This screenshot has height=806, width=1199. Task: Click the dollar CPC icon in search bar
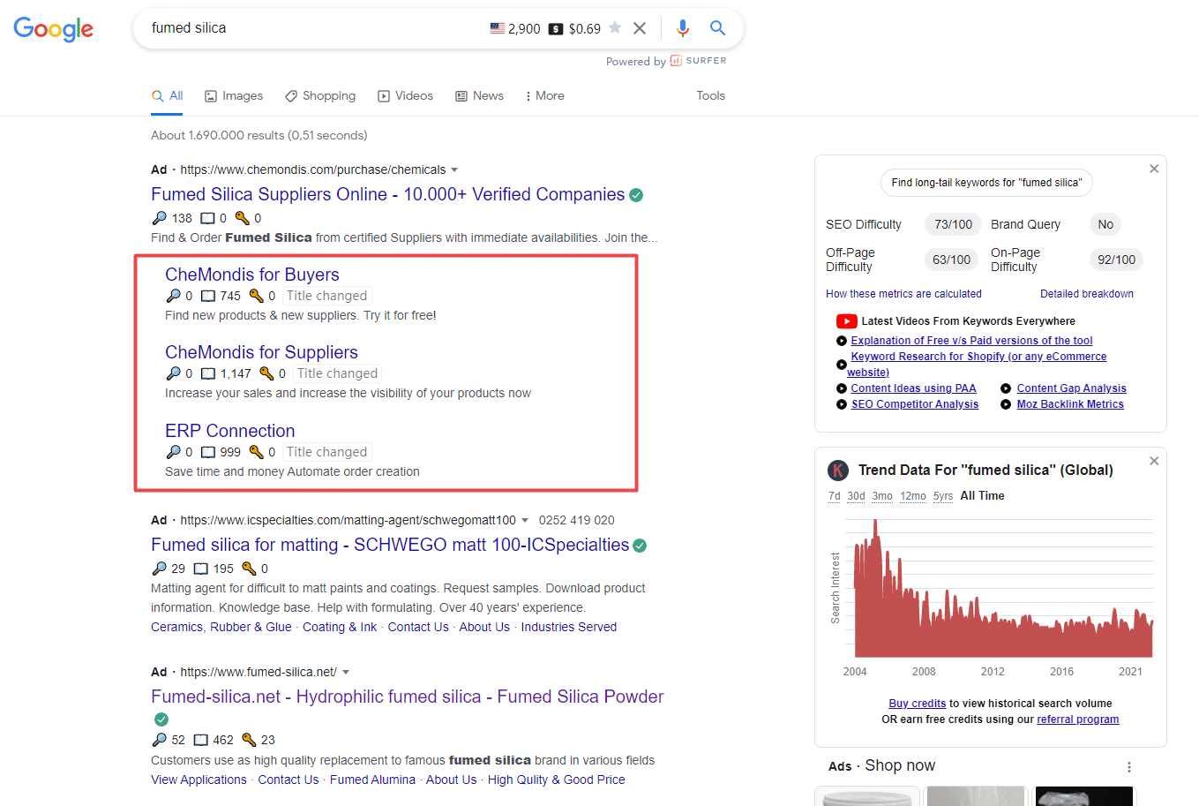556,28
